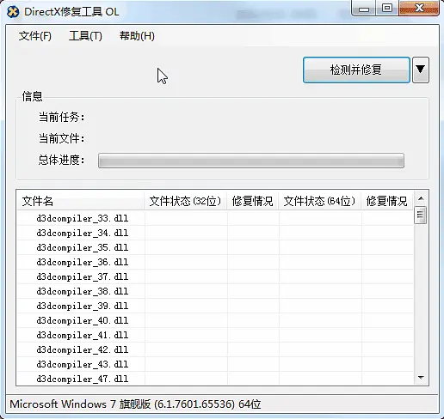Click the 文件状态(64位) column header
444x419 pixels.
click(319, 201)
